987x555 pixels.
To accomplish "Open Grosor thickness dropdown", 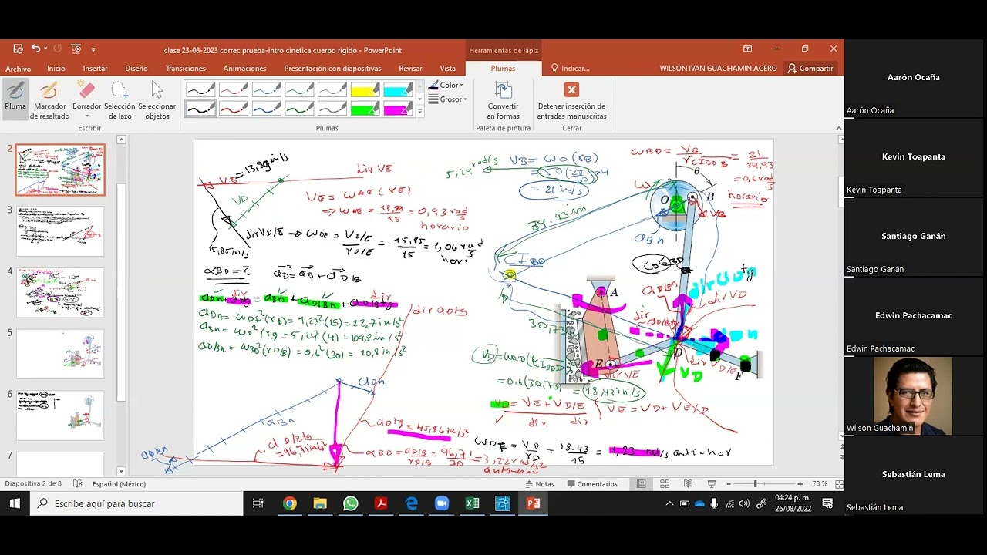I will 449,99.
